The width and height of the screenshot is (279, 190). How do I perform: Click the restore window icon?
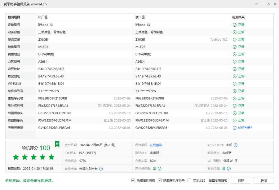coord(269,4)
